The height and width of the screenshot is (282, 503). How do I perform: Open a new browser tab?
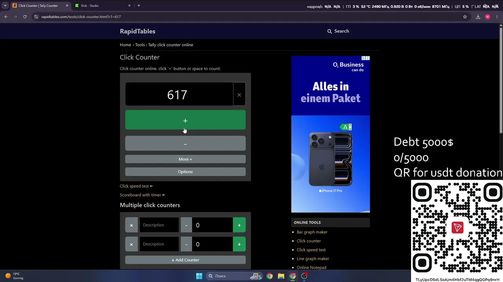pos(139,5)
